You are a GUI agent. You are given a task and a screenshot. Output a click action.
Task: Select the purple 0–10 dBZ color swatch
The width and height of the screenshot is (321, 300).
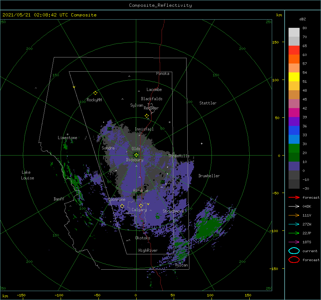coord(294,166)
